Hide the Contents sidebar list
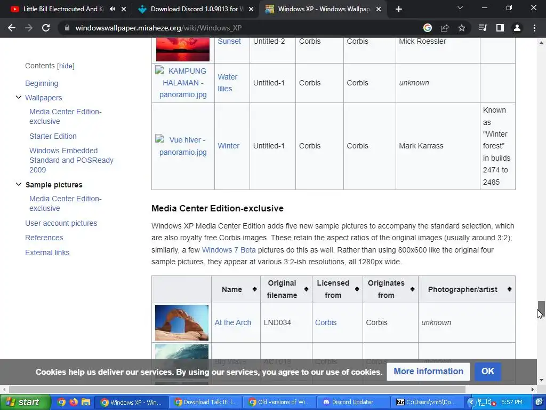This screenshot has height=410, width=546. (66, 66)
